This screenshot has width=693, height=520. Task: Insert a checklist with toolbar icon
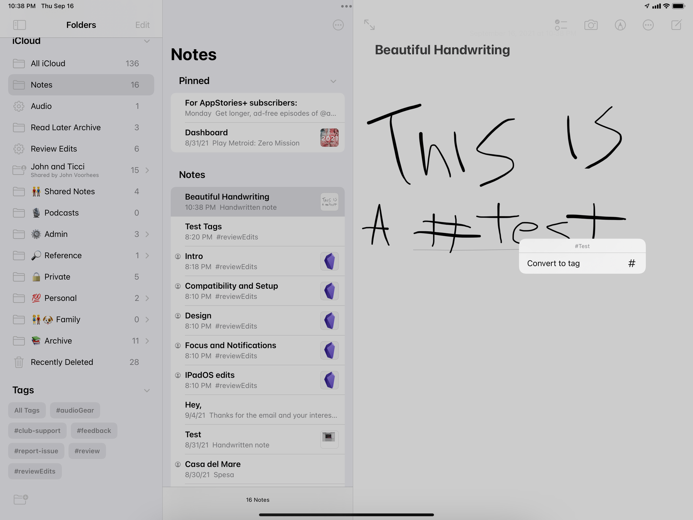point(561,25)
